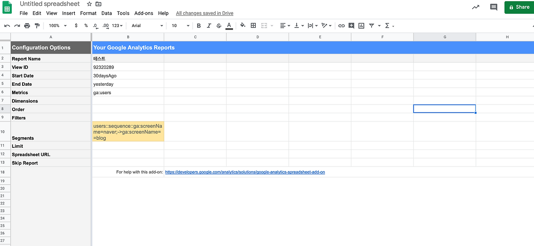The width and height of the screenshot is (534, 246).
Task: Select column G header
Action: tap(445, 37)
